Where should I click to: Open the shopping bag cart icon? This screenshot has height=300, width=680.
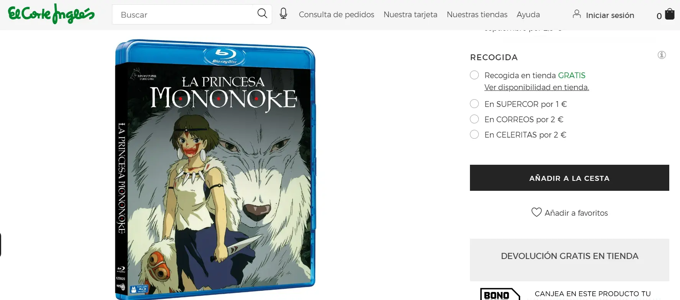coord(670,14)
